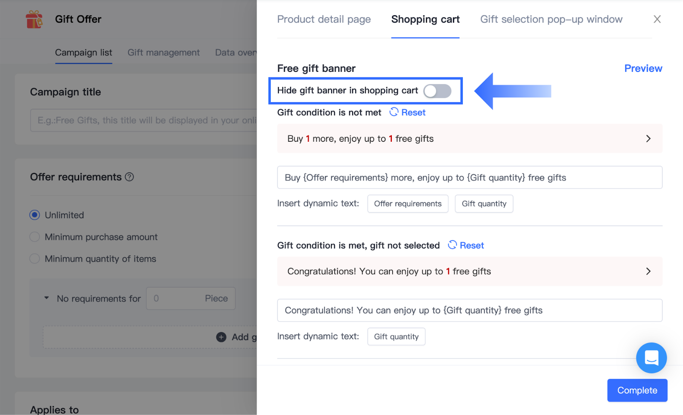Open the chat support bubble icon
The width and height of the screenshot is (683, 415).
point(651,358)
